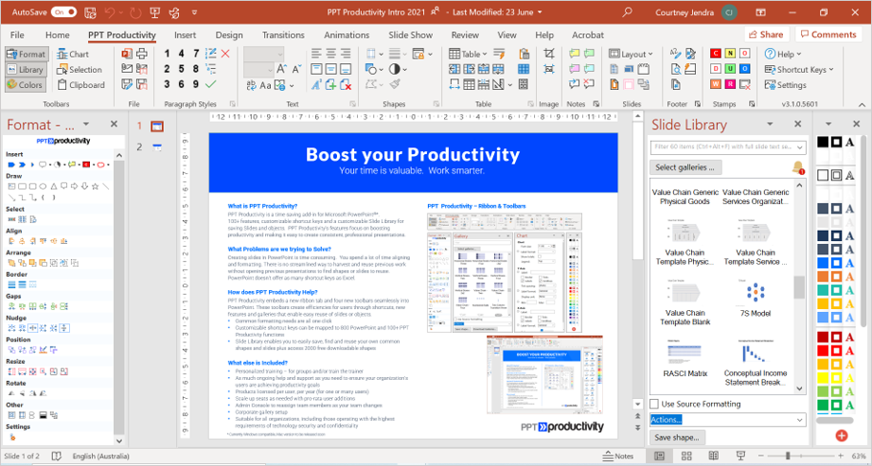Click the red C stamp
This screenshot has width=872, height=466.
point(716,54)
